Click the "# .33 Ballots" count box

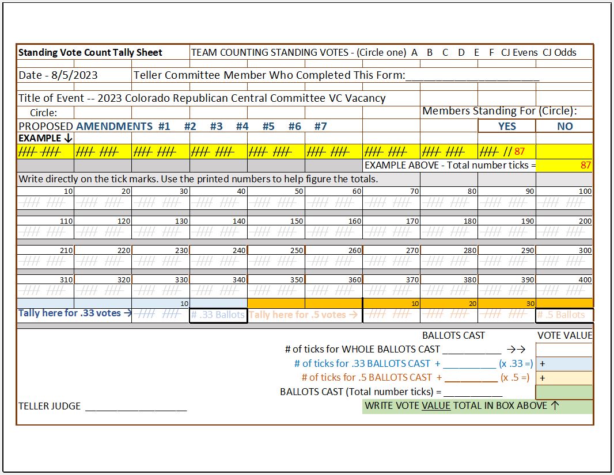pos(218,315)
